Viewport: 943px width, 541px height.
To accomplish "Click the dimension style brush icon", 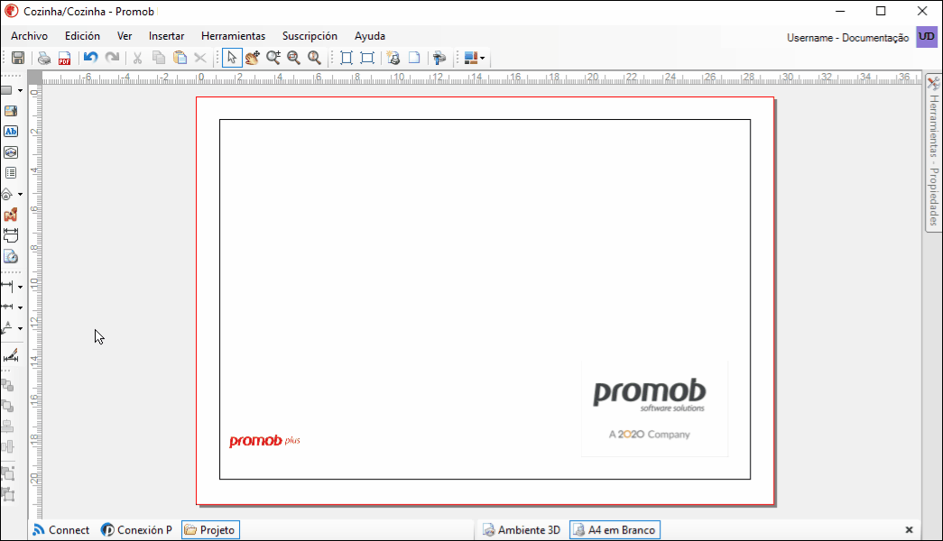I will (11, 356).
